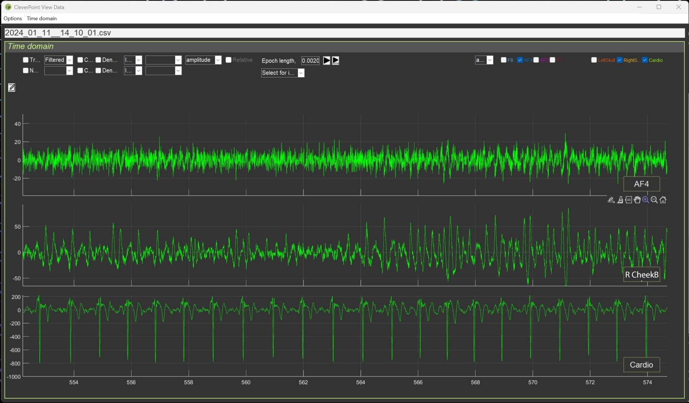Check the top row Den... checkbox

pos(98,60)
